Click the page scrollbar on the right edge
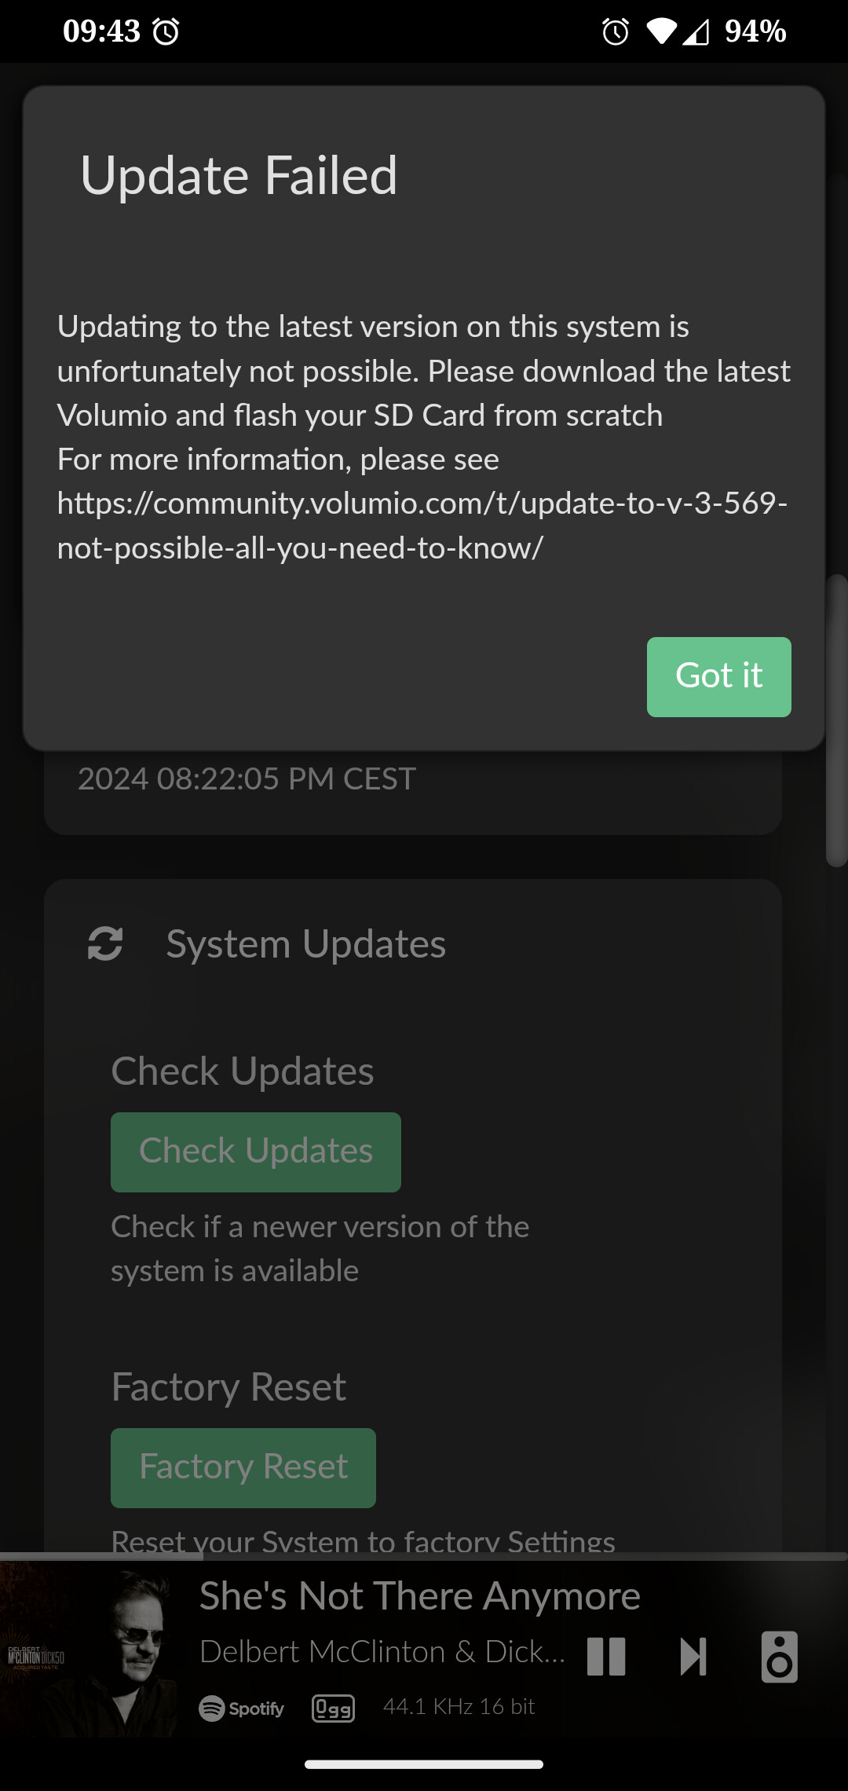 coord(837,720)
